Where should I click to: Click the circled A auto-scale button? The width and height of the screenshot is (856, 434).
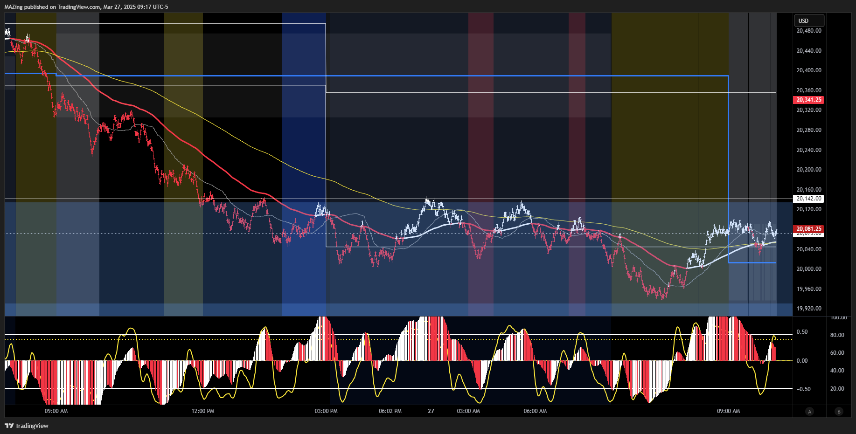coord(809,411)
